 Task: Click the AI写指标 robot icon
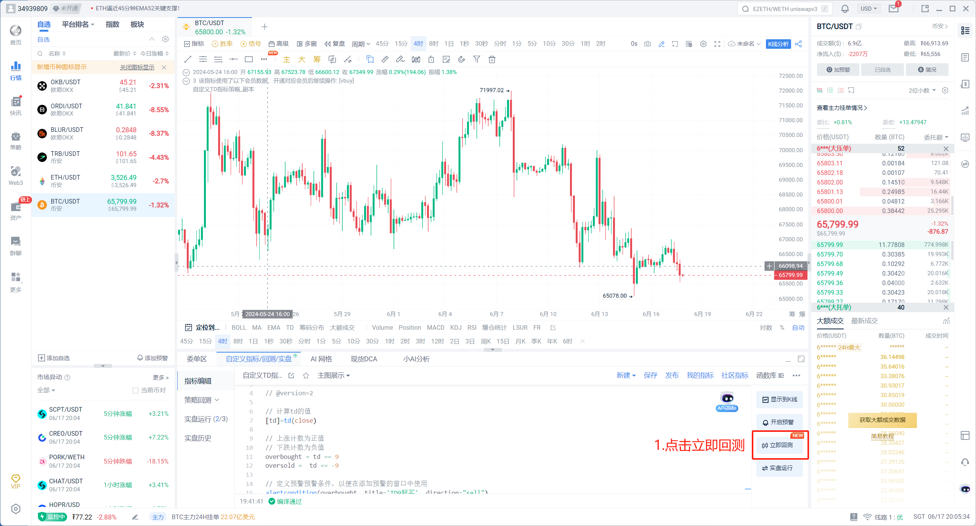coord(727,401)
